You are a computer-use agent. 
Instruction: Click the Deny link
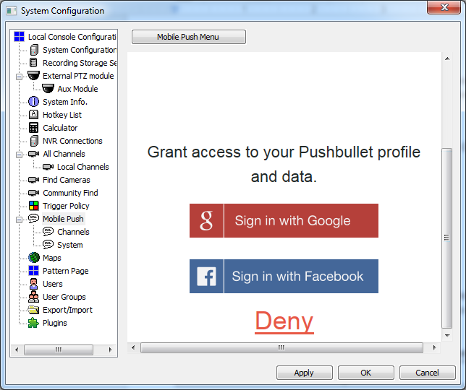(284, 321)
